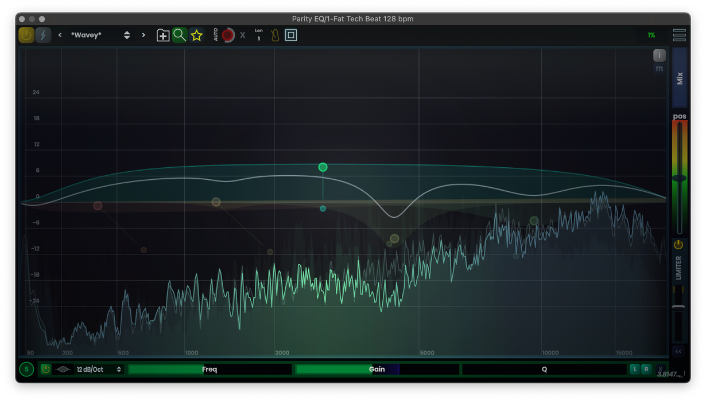Go to the next preset arrow

pyautogui.click(x=143, y=36)
